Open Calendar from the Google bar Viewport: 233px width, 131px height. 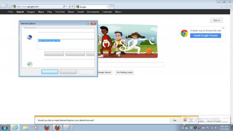(107, 12)
